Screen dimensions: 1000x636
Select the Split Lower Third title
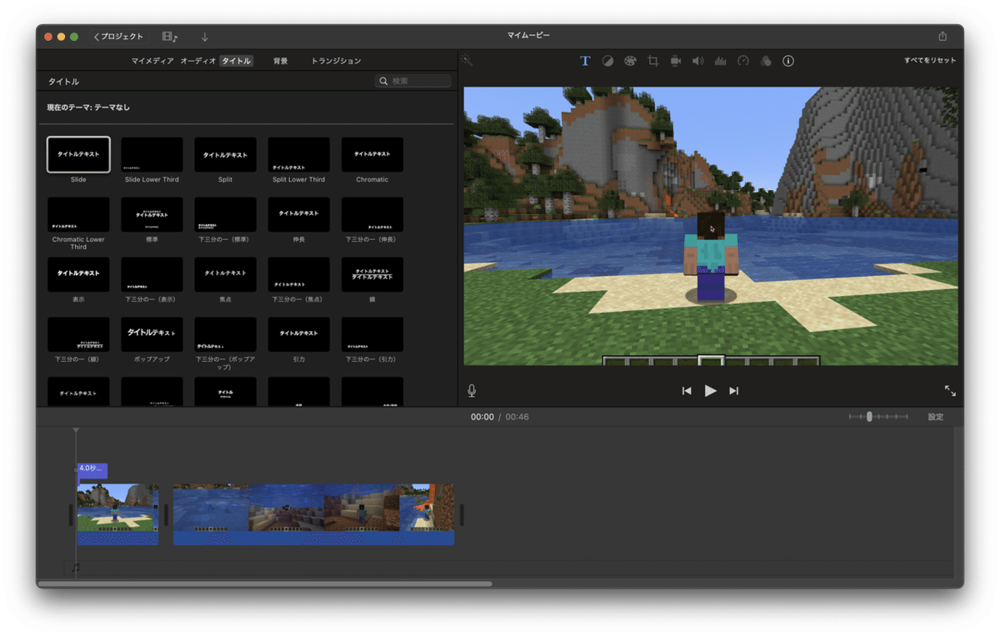click(x=298, y=155)
